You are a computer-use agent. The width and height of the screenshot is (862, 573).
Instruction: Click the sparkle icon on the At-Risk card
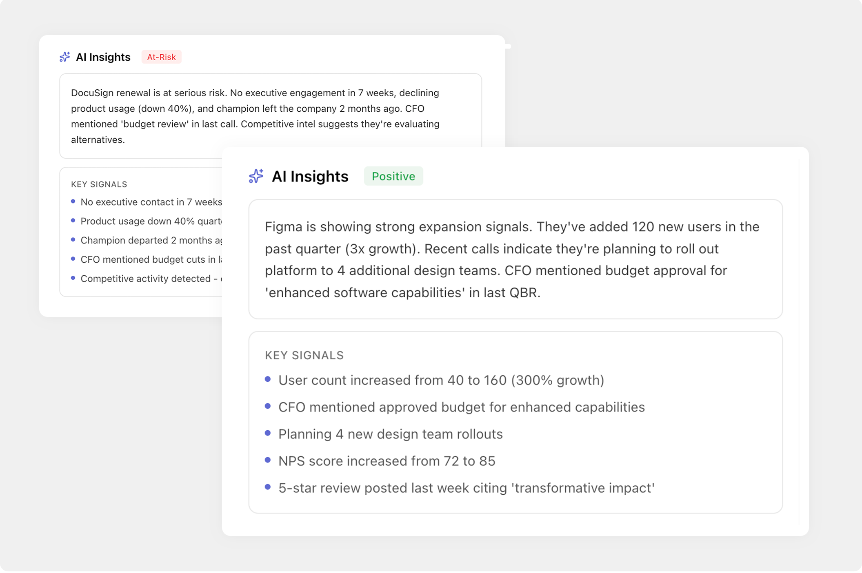coord(64,57)
